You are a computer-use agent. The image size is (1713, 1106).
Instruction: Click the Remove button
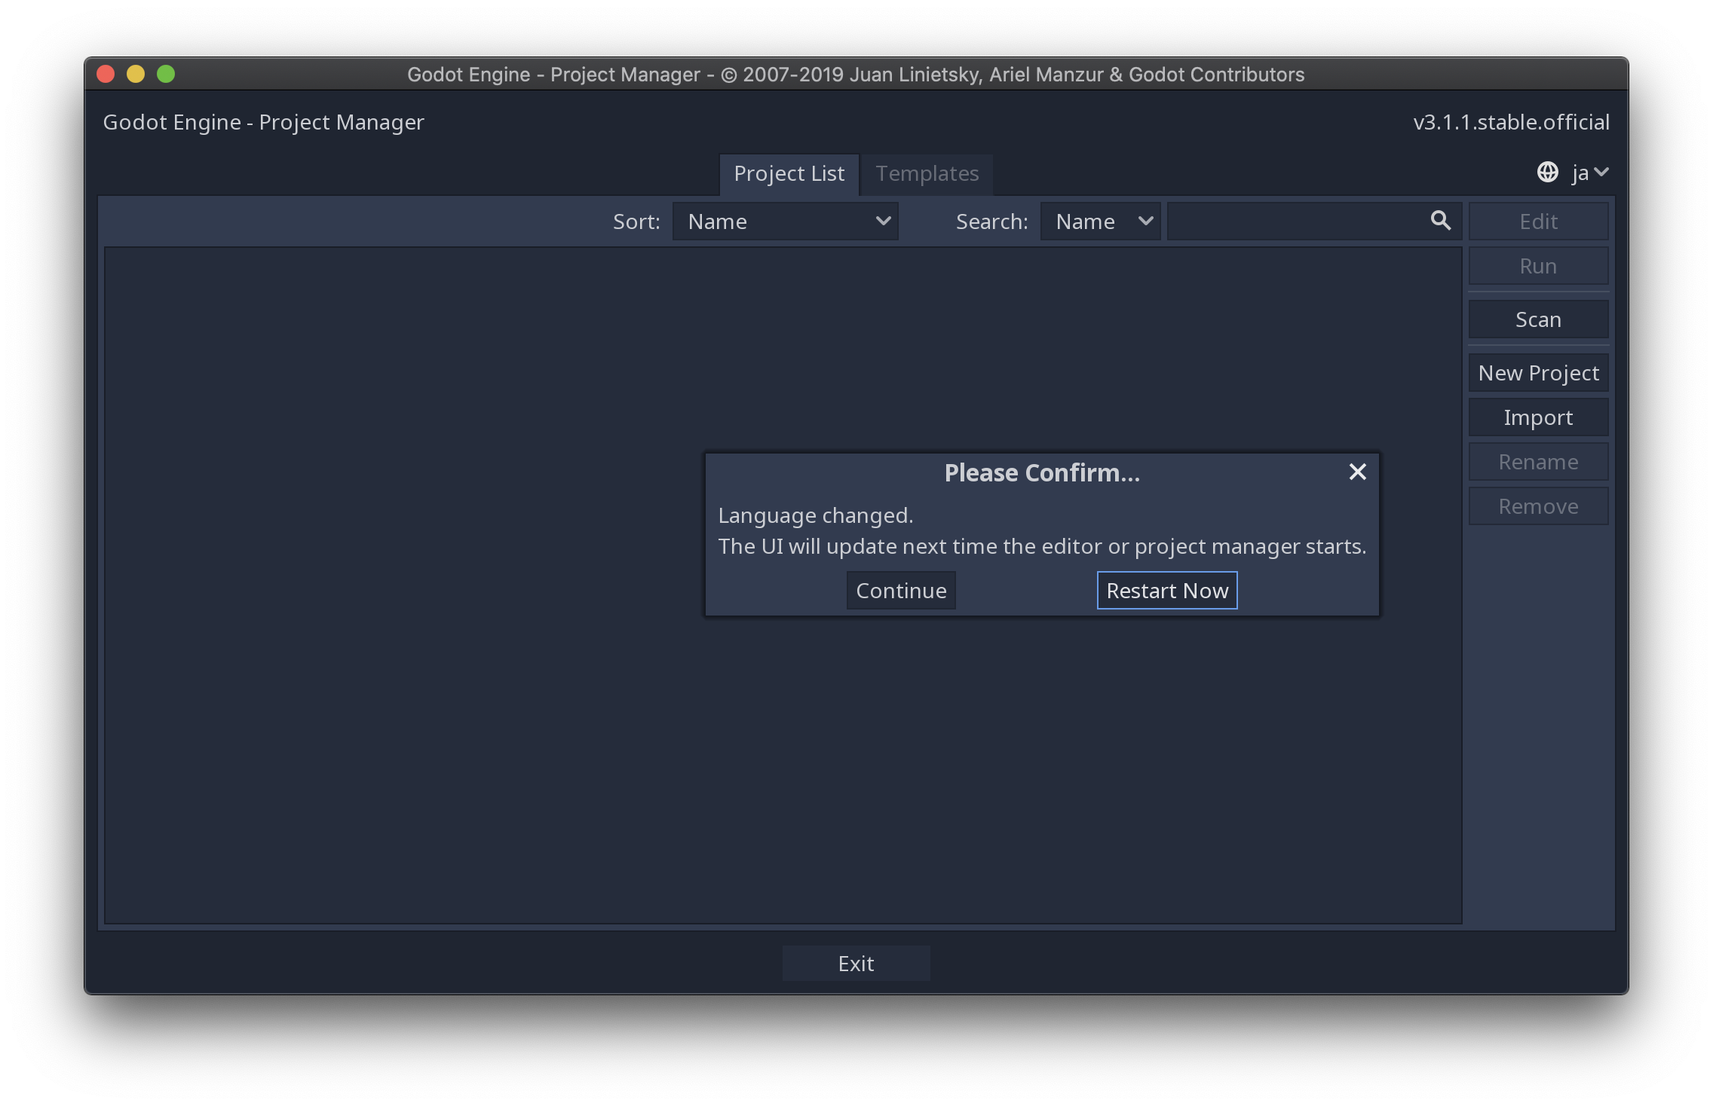(x=1538, y=506)
